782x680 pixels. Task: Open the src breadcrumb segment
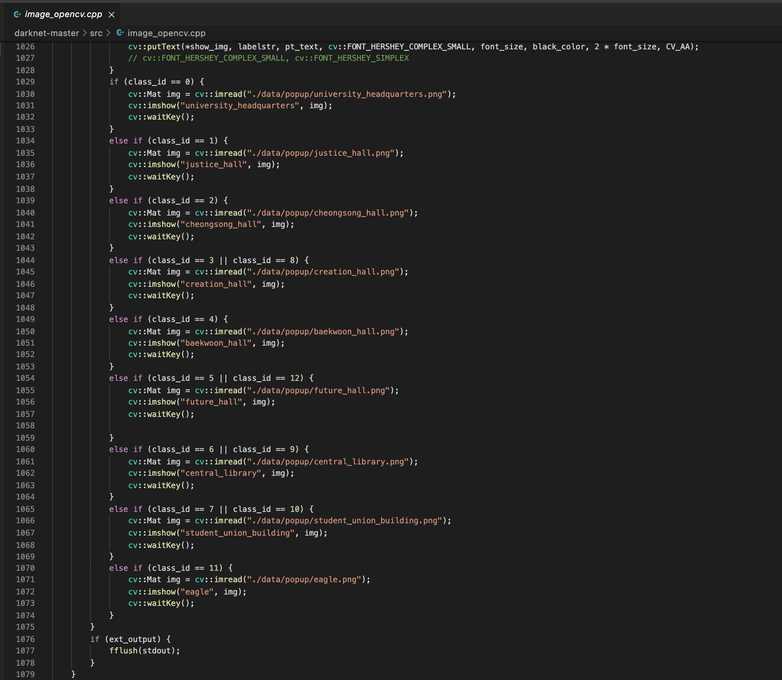(96, 33)
